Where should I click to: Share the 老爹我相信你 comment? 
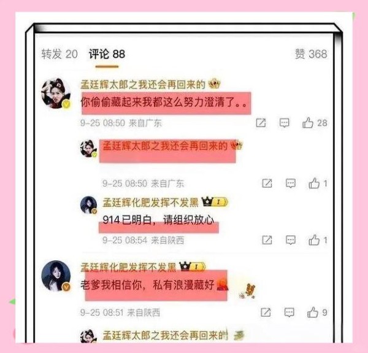point(266,312)
